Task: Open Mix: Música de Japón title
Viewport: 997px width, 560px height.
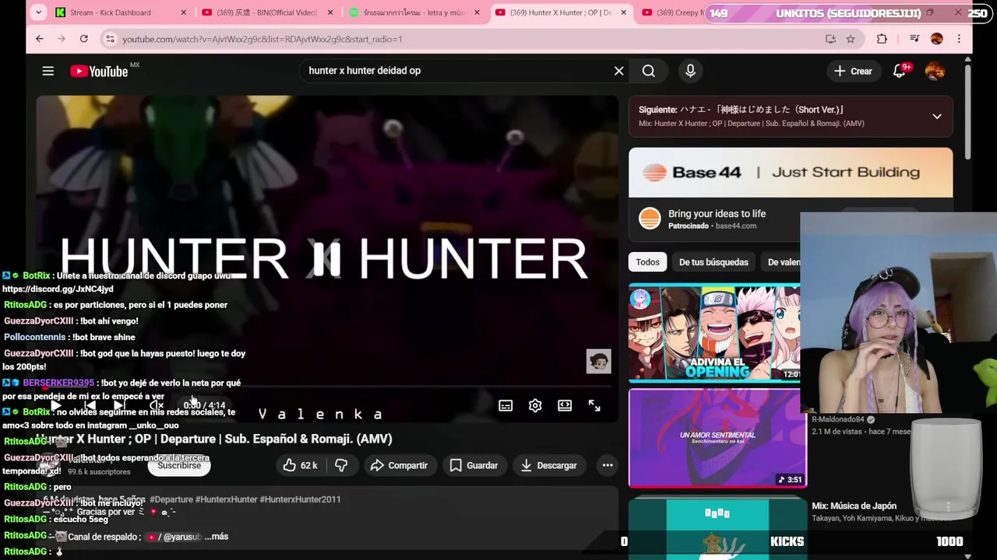Action: 854,506
